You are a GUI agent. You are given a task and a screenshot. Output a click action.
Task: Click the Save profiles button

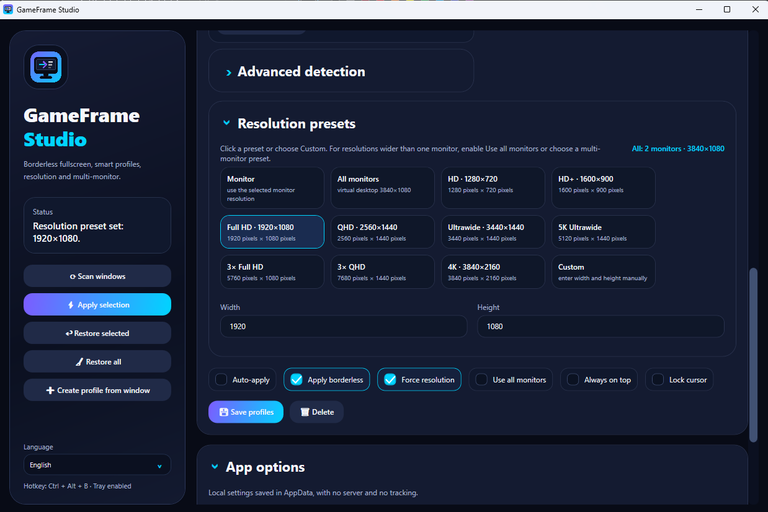coord(246,412)
